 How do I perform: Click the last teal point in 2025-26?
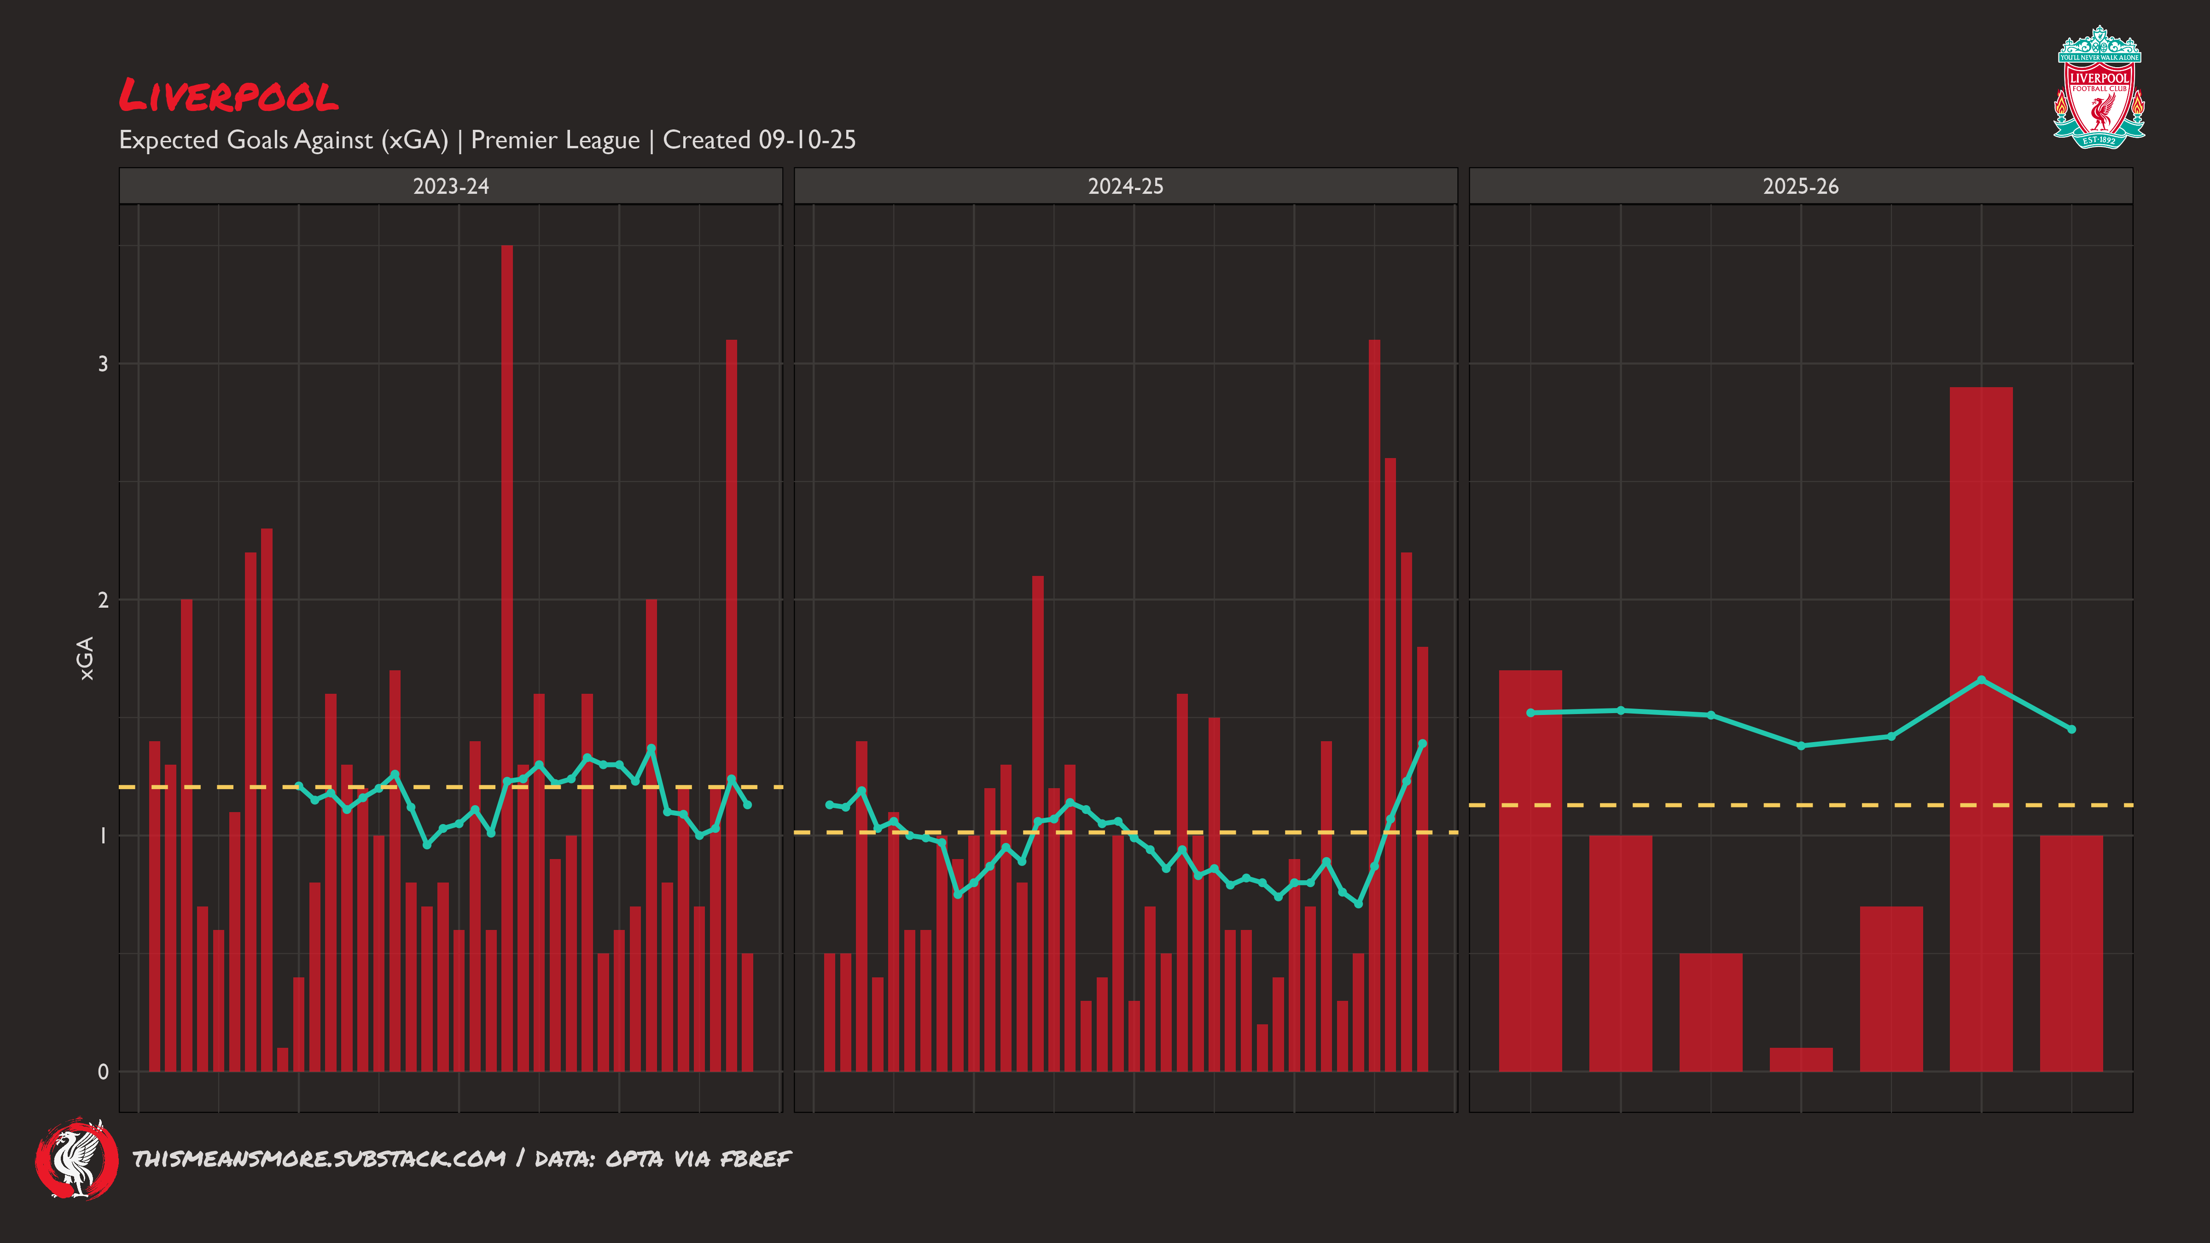2072,729
